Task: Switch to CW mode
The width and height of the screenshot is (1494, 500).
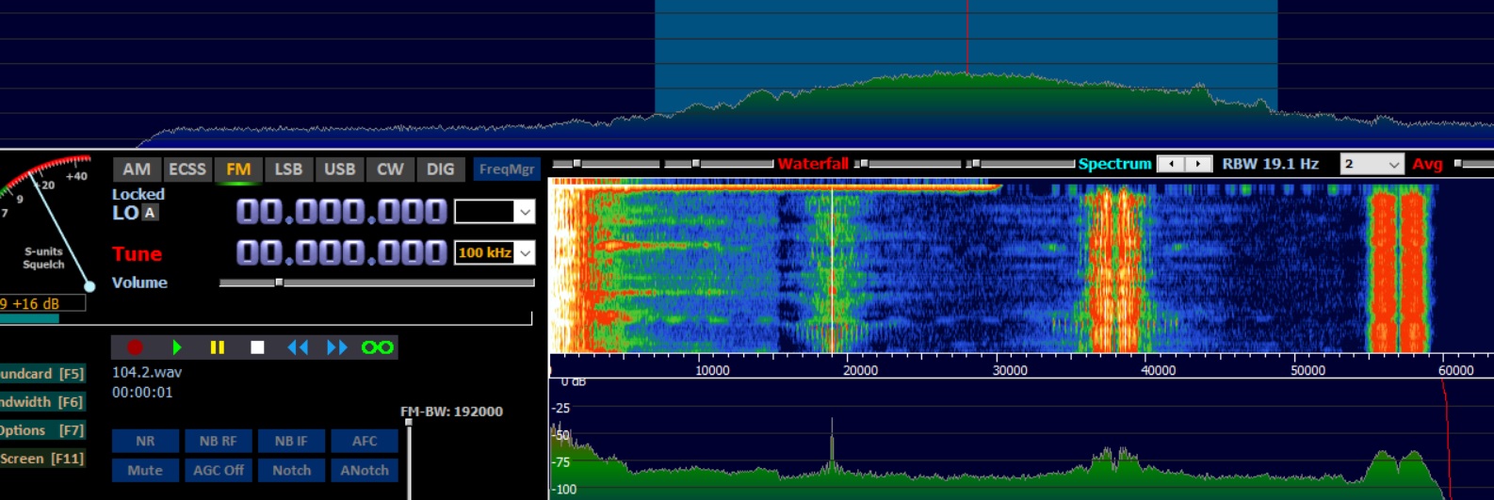Action: point(390,169)
